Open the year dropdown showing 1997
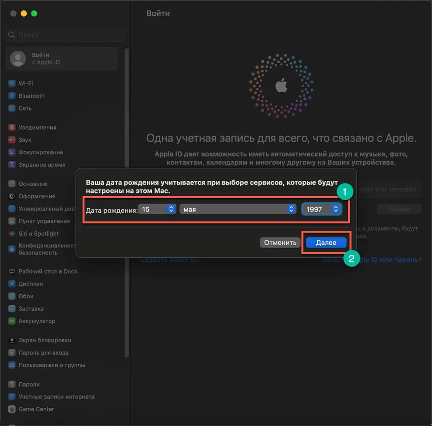This screenshot has height=426, width=432. click(x=322, y=209)
